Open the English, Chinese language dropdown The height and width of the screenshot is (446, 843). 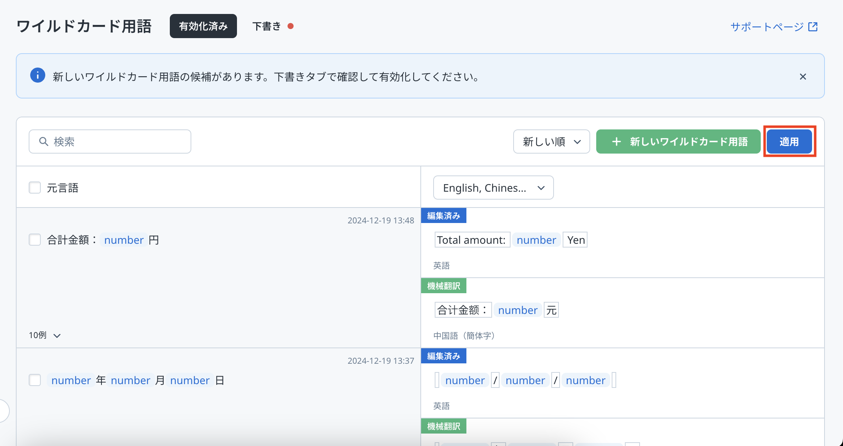coord(493,188)
